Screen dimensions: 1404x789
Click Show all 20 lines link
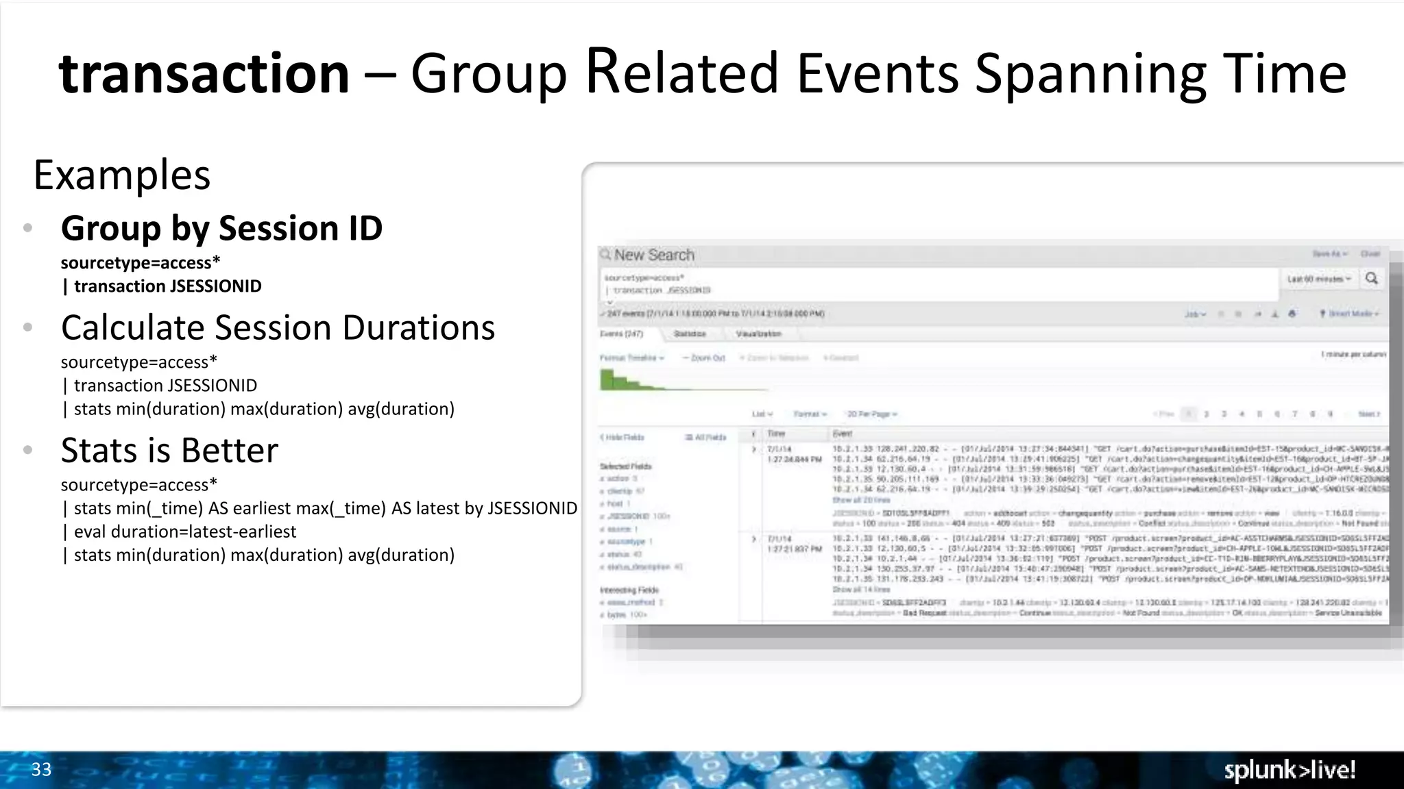[861, 500]
